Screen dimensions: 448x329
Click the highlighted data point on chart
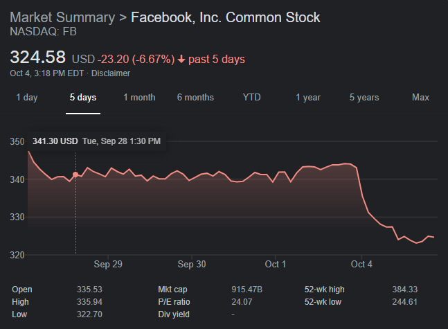click(75, 175)
